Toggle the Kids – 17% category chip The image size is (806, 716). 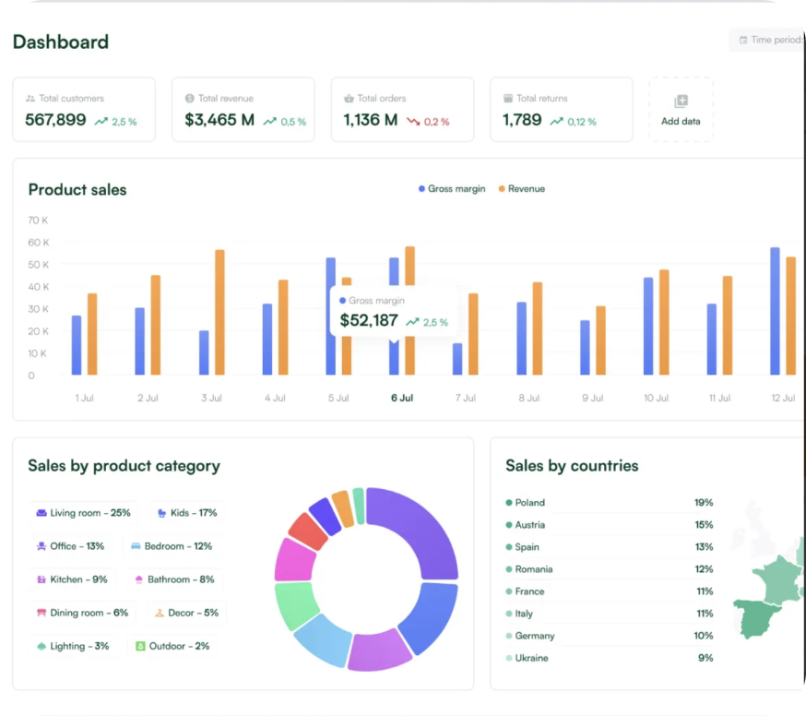coord(186,513)
